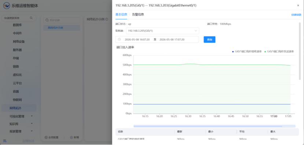Click the magnifier icon in the 拓扑名称 search
The width and height of the screenshot is (304, 145).
(47, 20)
